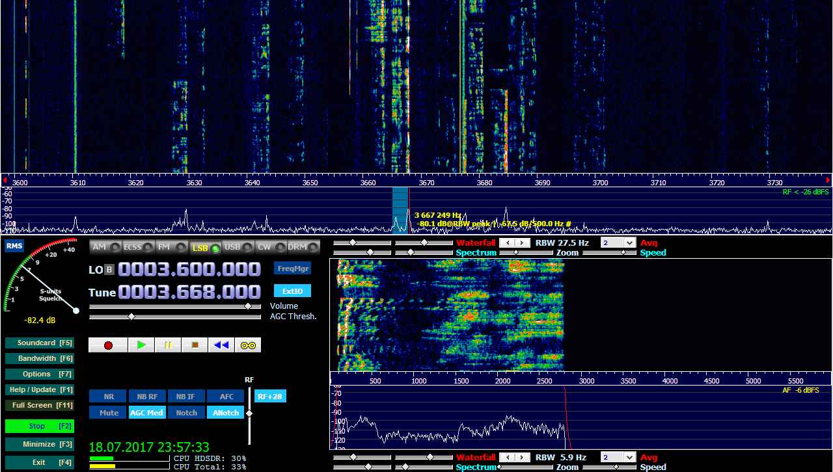Click Help / Update [F1]
This screenshot has width=833, height=472.
click(x=39, y=389)
